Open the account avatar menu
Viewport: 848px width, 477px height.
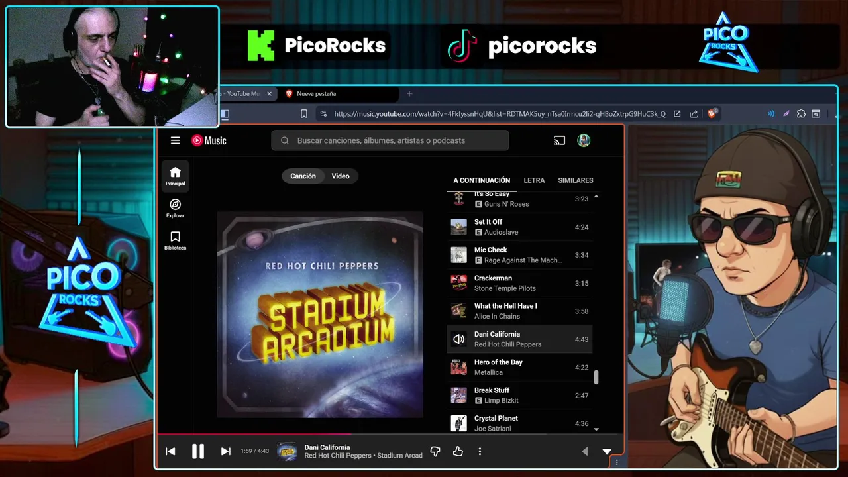click(584, 140)
